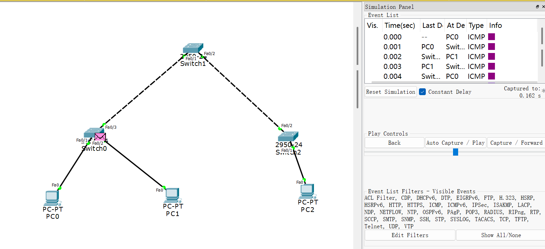This screenshot has height=249, width=545.
Task: Open Edit Filters
Action: point(410,235)
